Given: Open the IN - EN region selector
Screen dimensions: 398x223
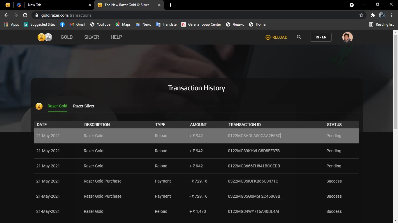Looking at the screenshot, I should click(x=321, y=37).
